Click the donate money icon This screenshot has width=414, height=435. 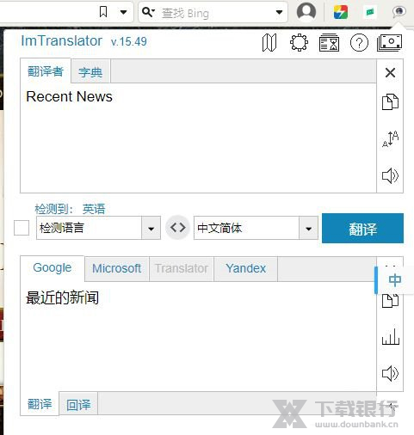click(390, 43)
